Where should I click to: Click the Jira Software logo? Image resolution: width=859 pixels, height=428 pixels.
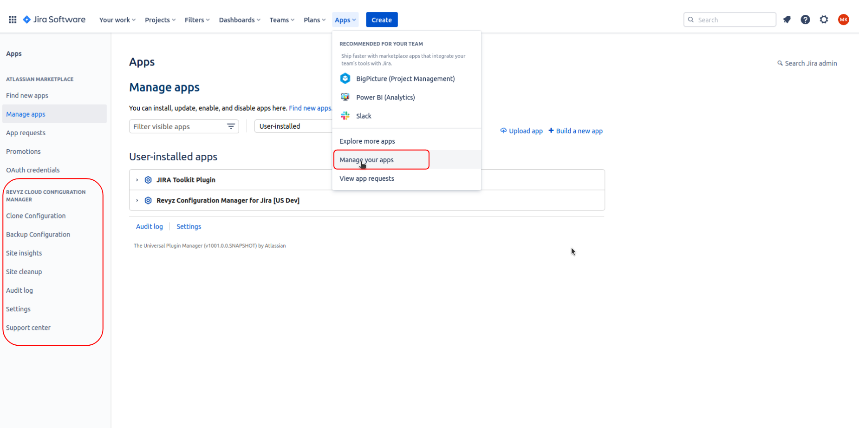pyautogui.click(x=53, y=20)
